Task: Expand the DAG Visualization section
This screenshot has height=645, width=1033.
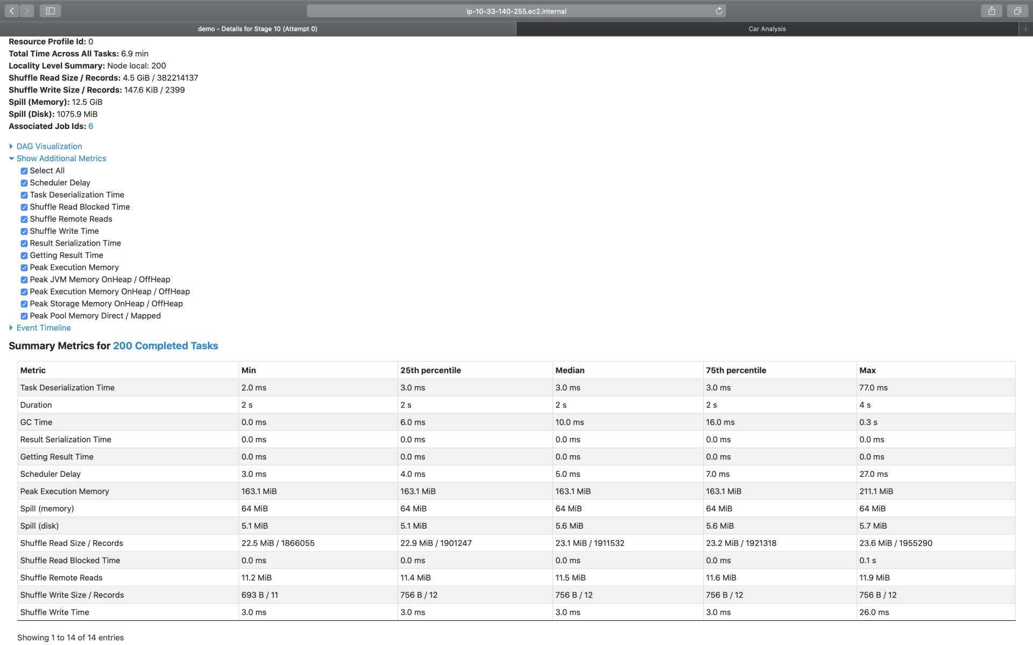Action: coord(49,146)
